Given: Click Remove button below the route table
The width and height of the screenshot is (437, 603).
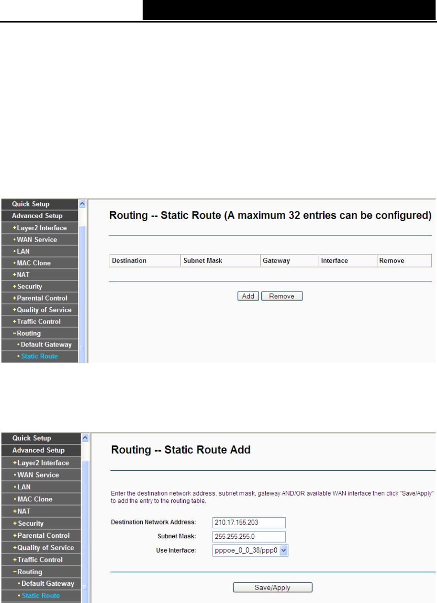Looking at the screenshot, I should (282, 296).
